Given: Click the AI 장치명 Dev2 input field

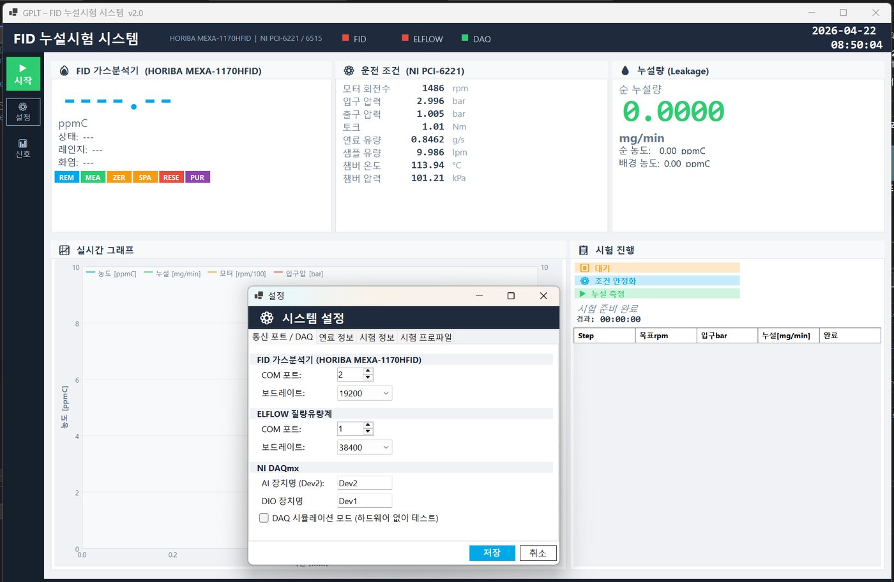Looking at the screenshot, I should click(365, 483).
